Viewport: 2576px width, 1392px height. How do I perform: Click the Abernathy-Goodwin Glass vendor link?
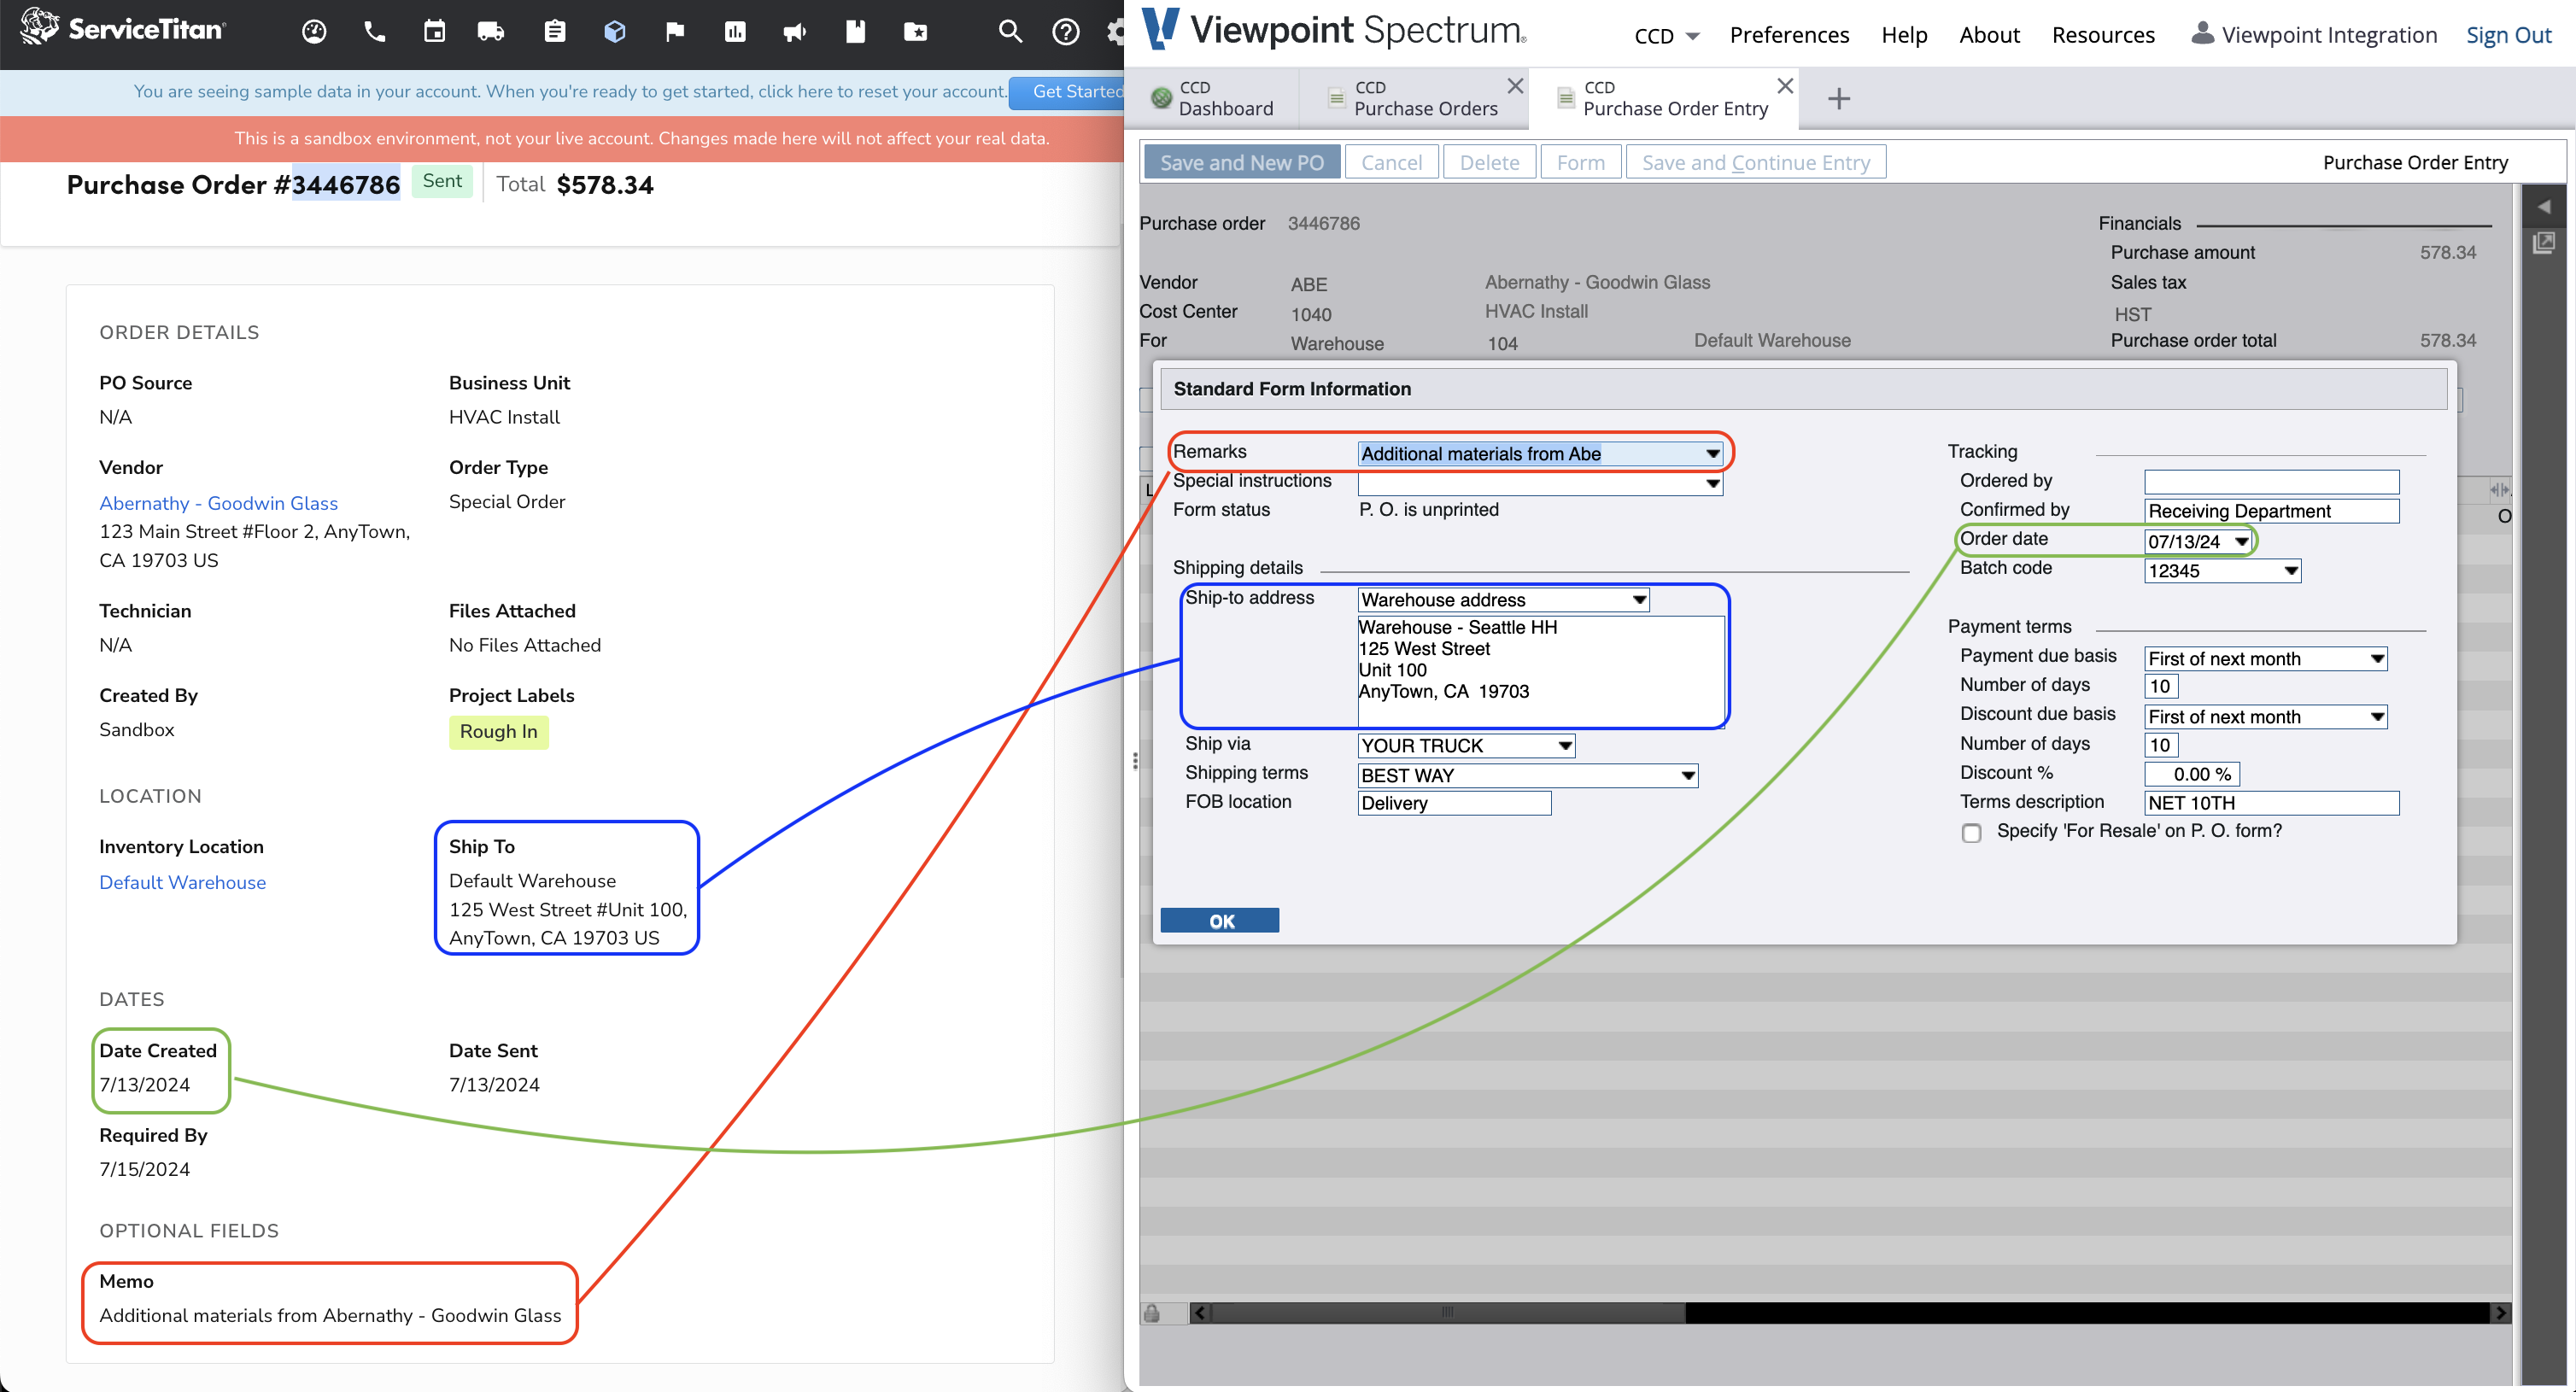220,502
